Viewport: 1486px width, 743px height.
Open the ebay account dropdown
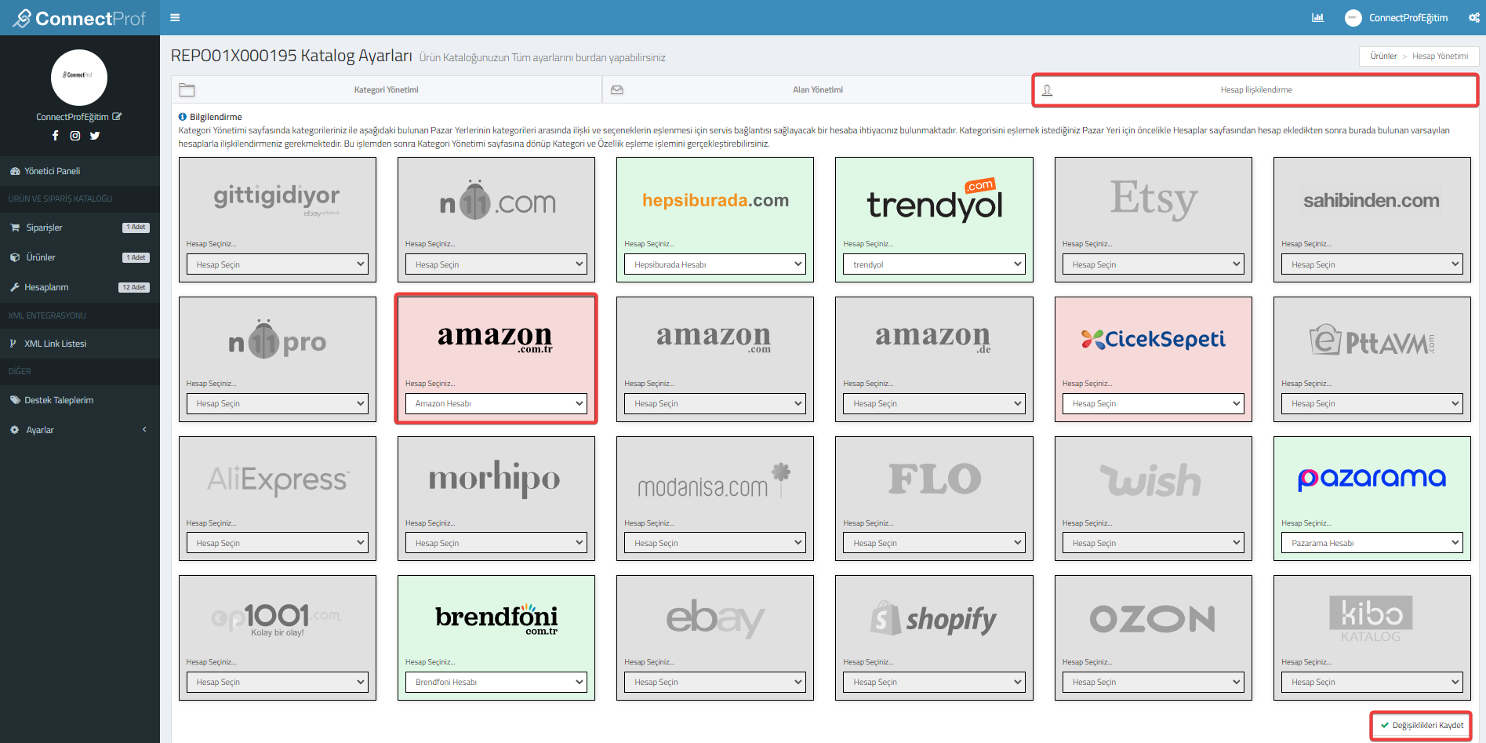pyautogui.click(x=715, y=682)
